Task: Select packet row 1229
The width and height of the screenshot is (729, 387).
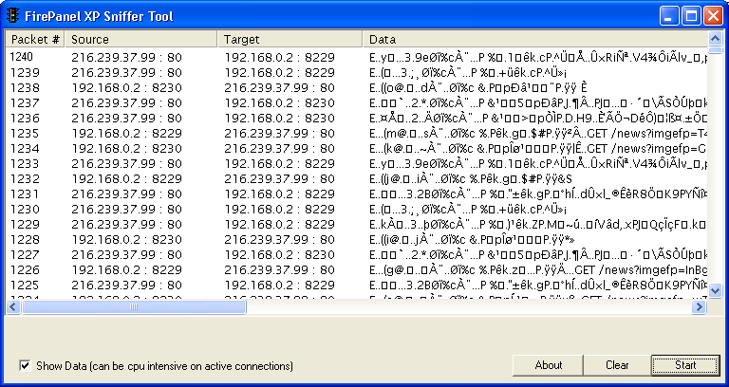Action: pyautogui.click(x=357, y=225)
